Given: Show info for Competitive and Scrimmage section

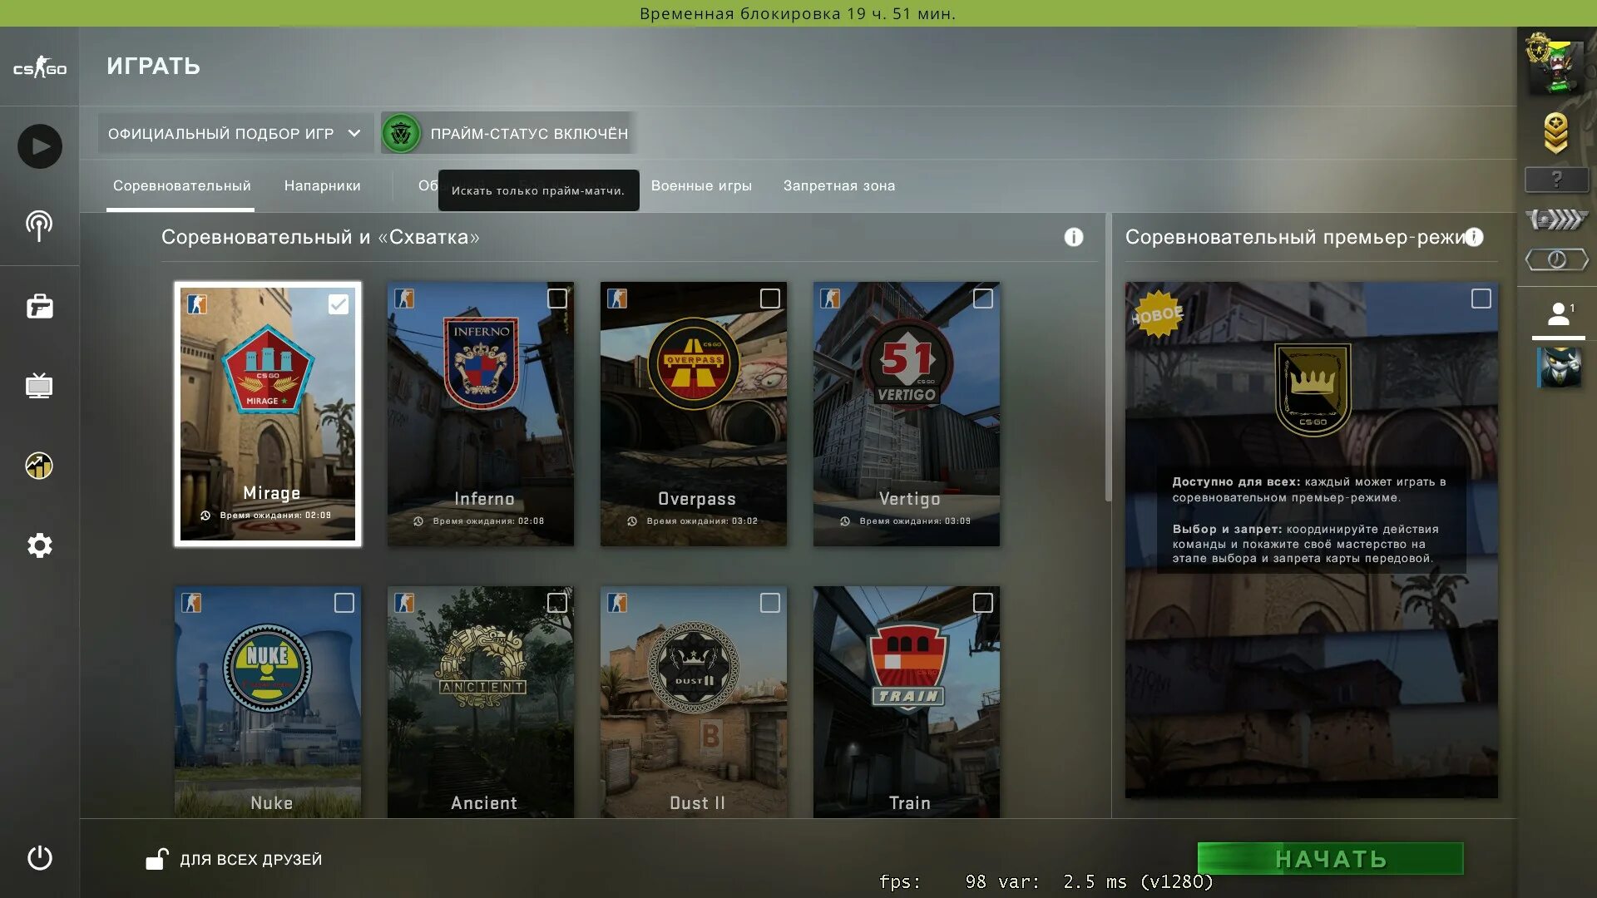Looking at the screenshot, I should coord(1074,238).
